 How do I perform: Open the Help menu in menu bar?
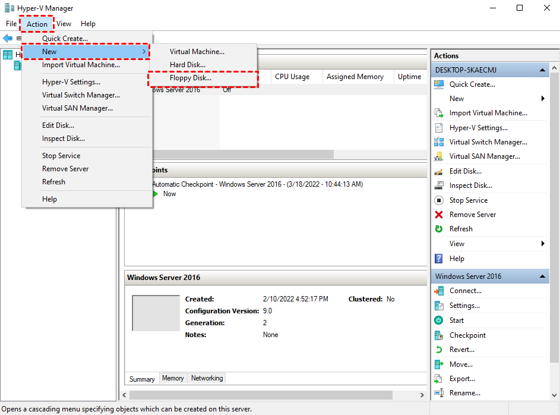[x=88, y=24]
